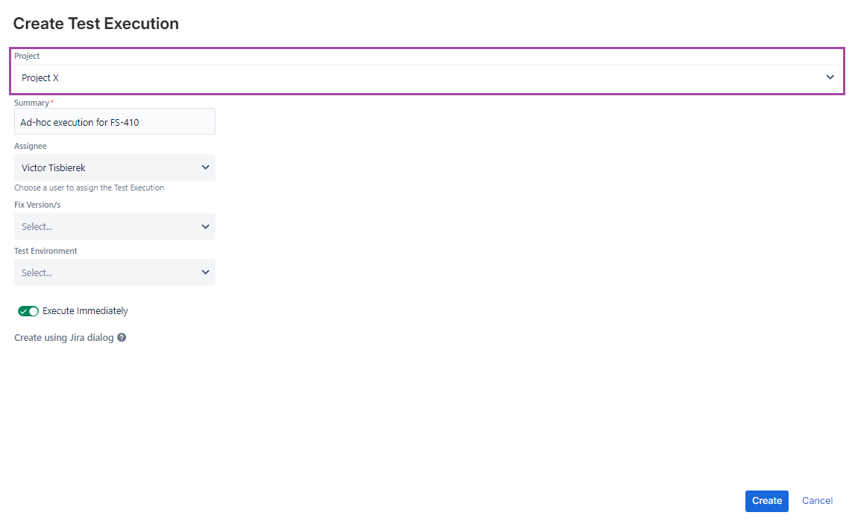The image size is (852, 521).
Task: Open the Test Environment Select... box
Action: coord(115,272)
